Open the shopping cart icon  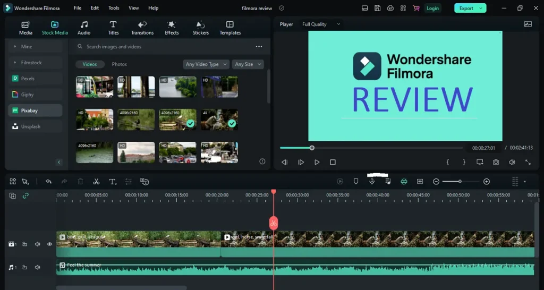[x=416, y=8]
